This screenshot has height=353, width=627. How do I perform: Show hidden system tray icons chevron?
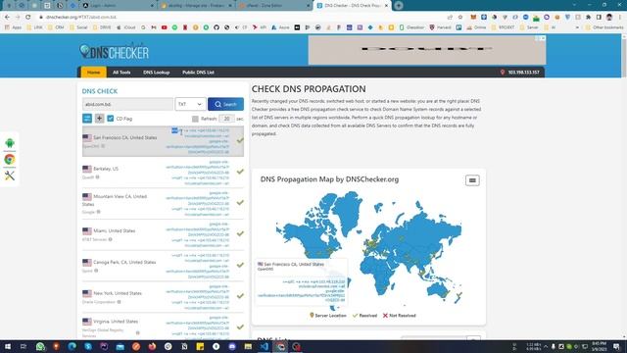tap(546, 346)
